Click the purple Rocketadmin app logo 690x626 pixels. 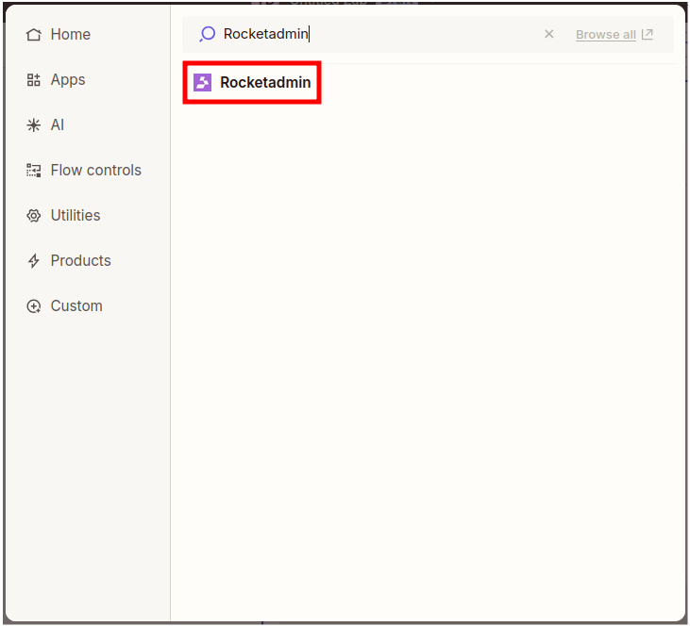coord(202,82)
